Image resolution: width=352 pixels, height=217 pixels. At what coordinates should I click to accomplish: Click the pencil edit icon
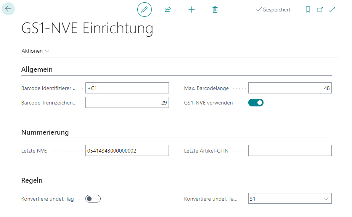coord(144,10)
